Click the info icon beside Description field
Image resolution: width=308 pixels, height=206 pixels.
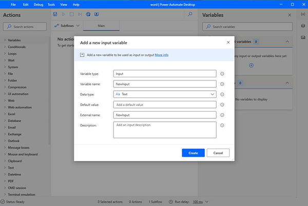pos(222,125)
